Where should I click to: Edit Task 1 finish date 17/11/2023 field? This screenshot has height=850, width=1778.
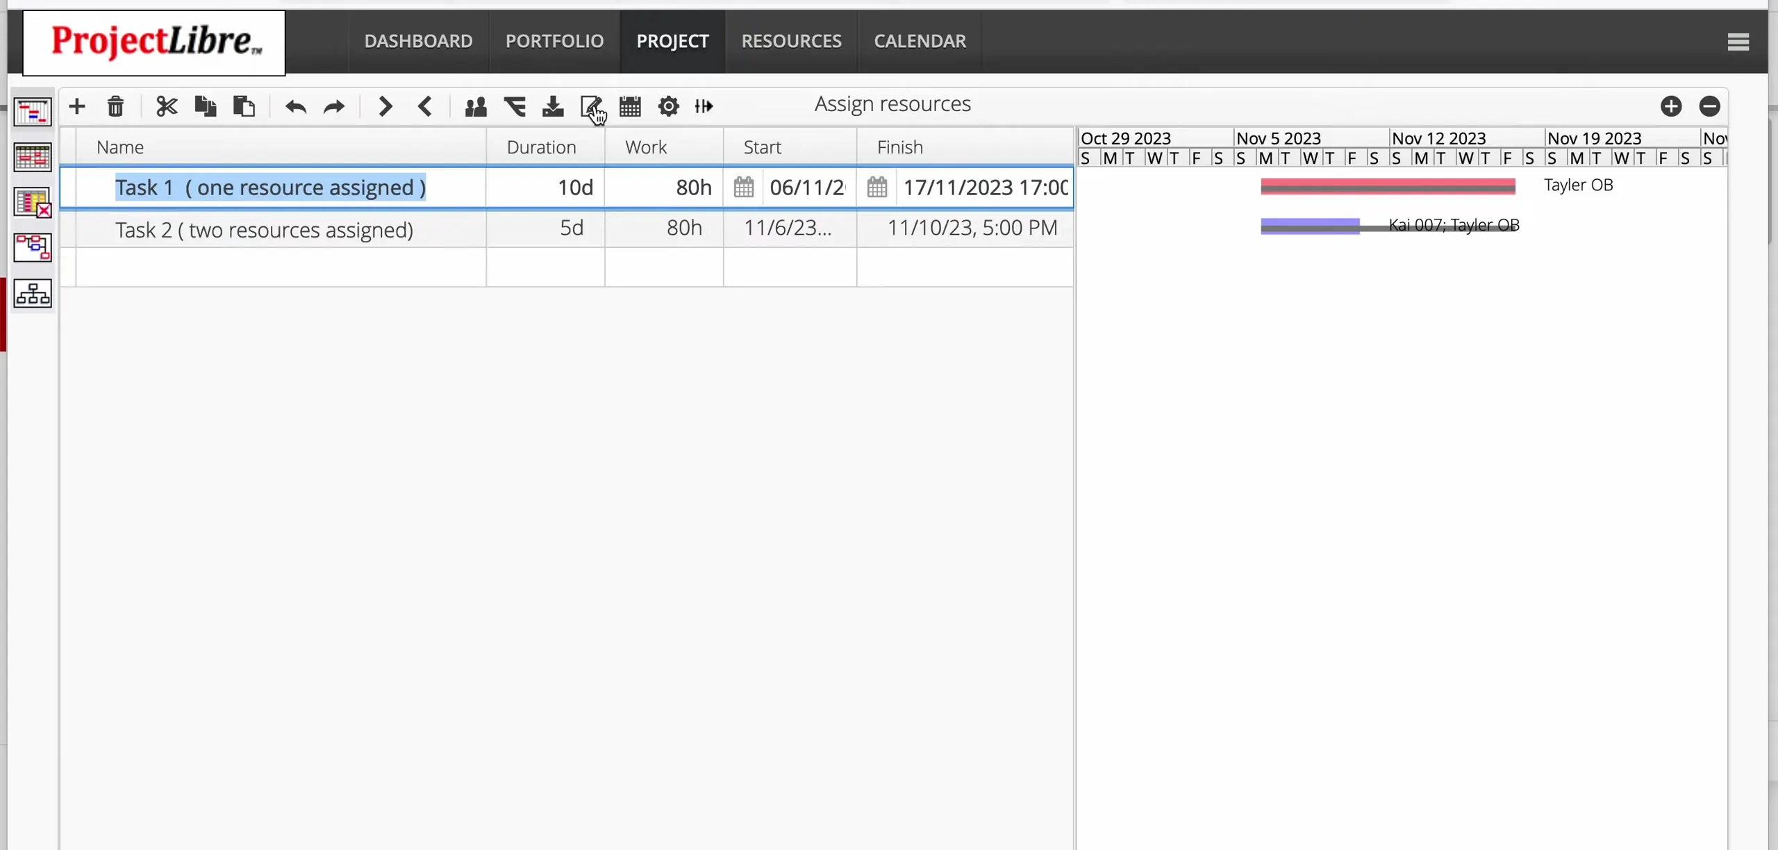coord(985,187)
